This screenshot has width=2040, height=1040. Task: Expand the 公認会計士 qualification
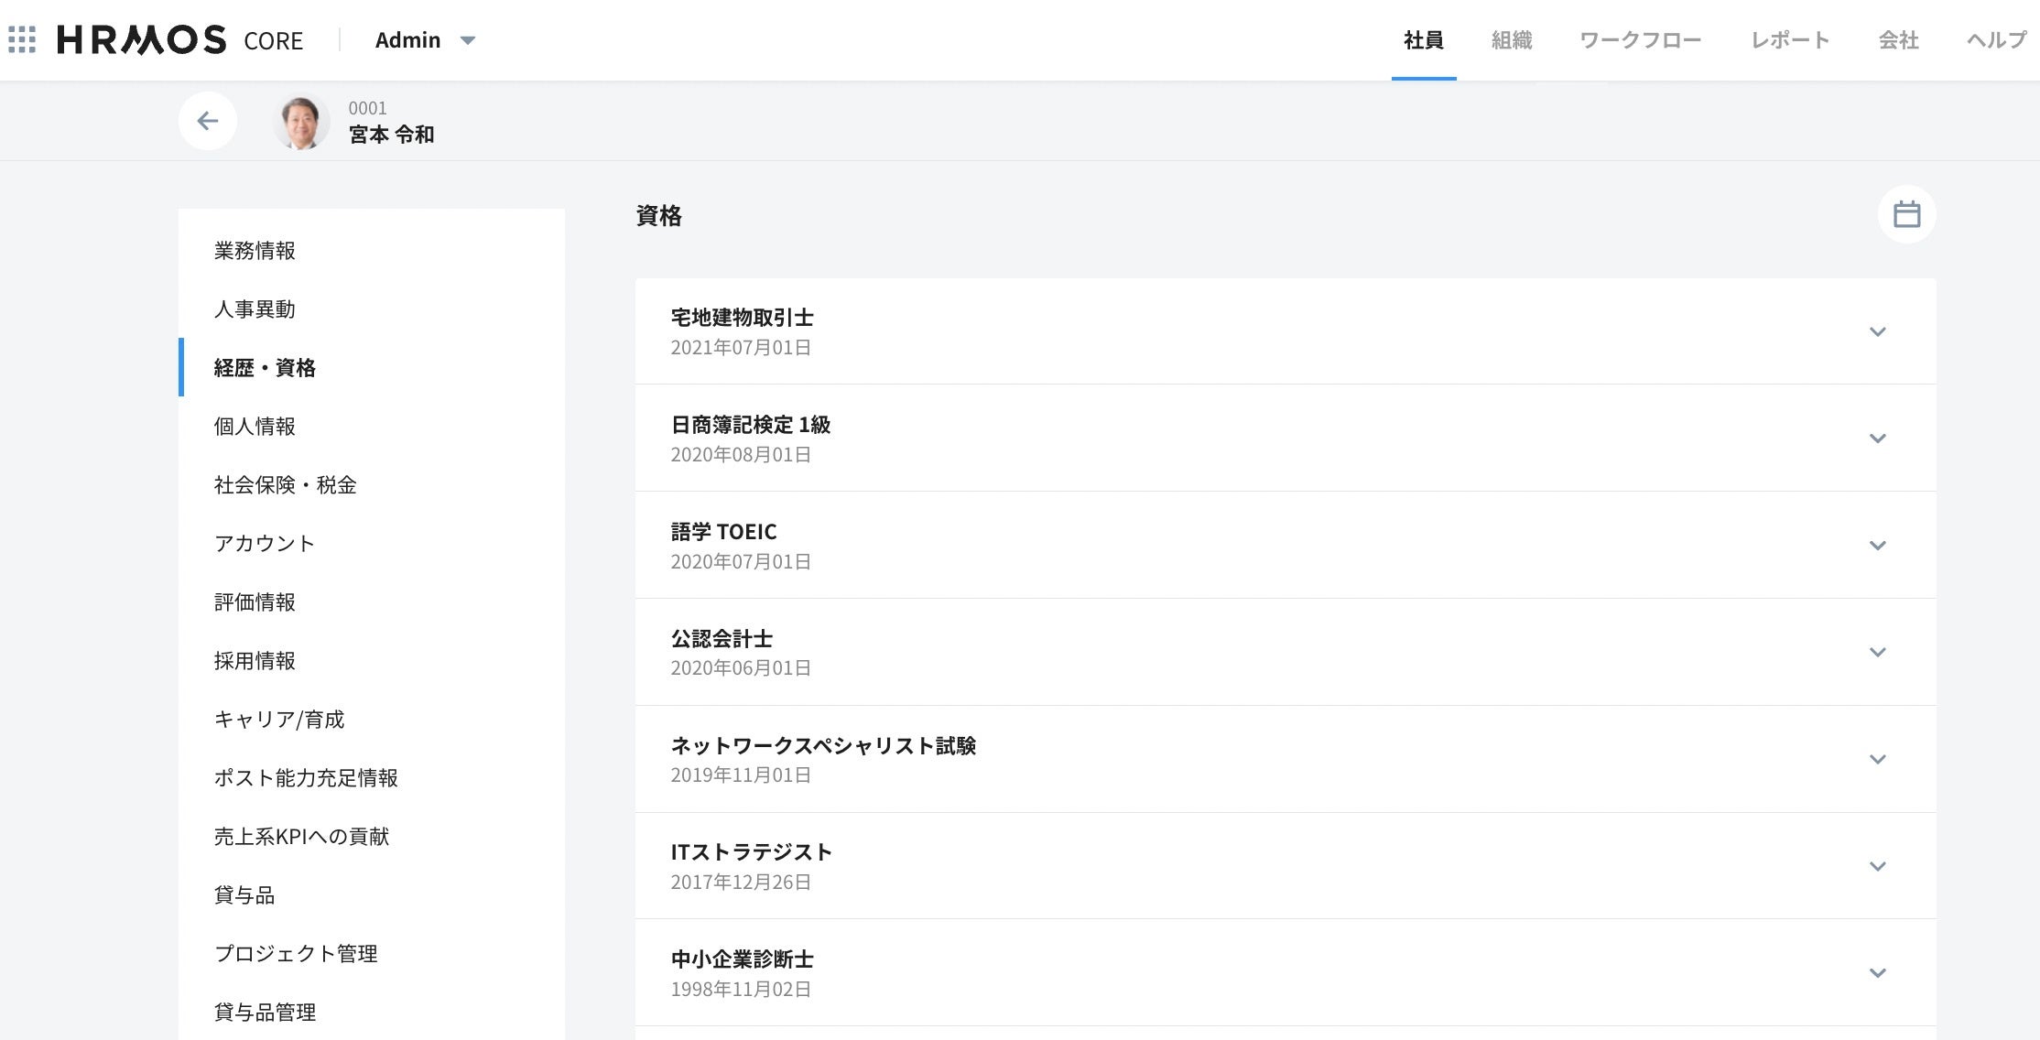coord(1877,652)
